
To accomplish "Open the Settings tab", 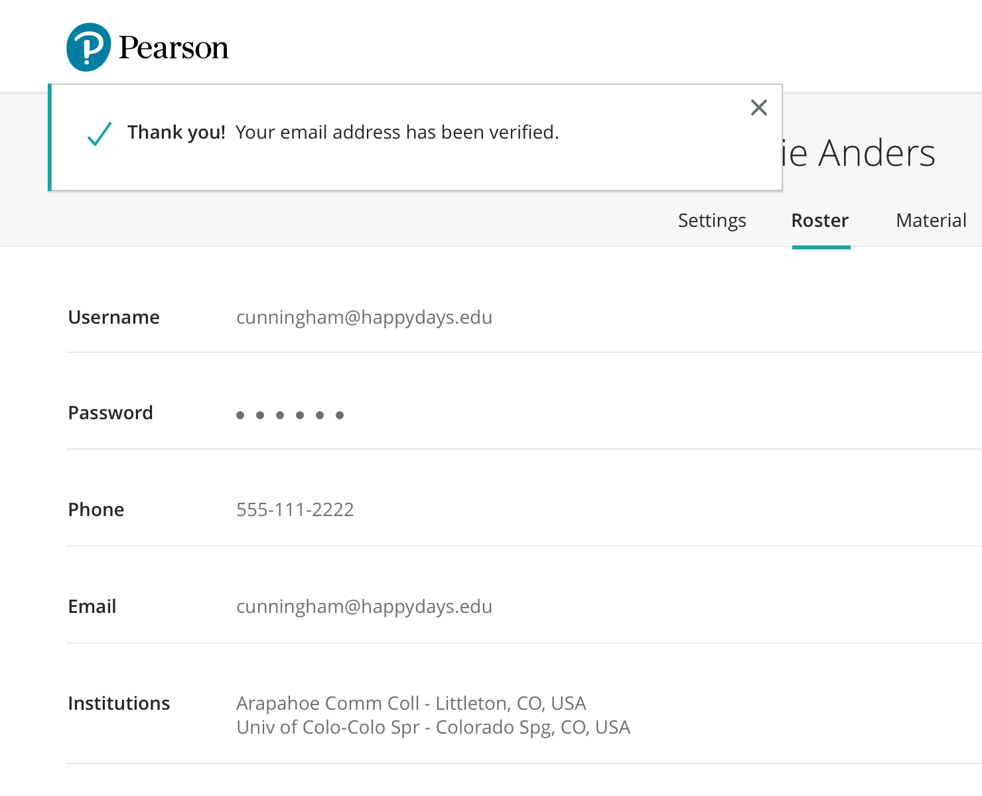I will coord(711,220).
